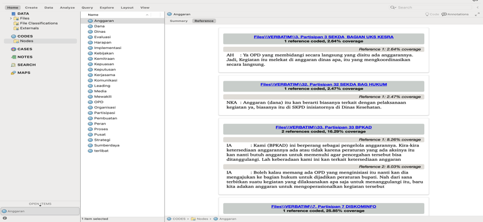Click the SEARCH section icon
483x222 pixels.
(13, 65)
